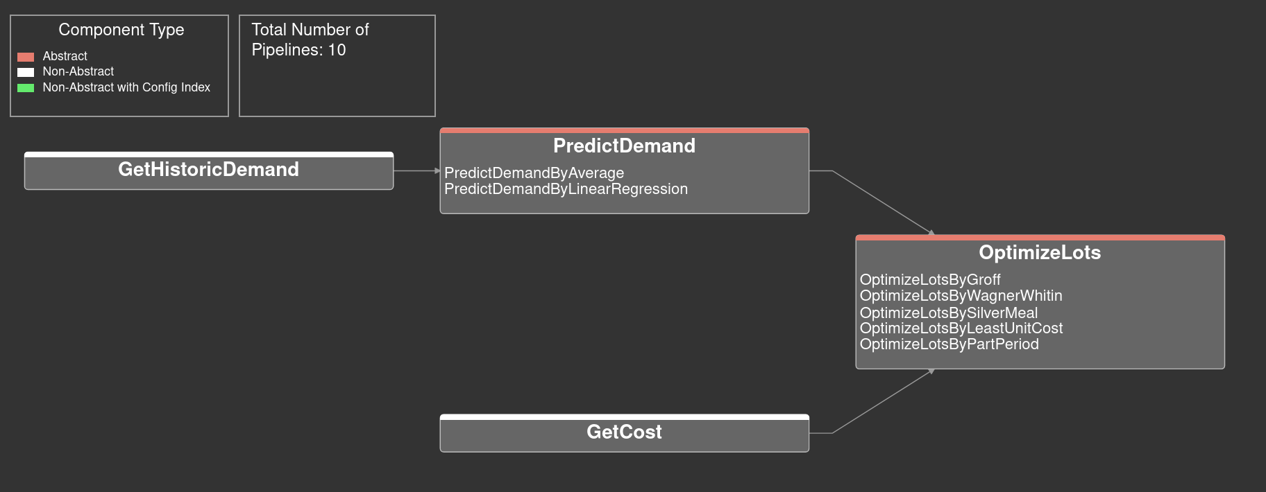Select OptimizeLotsBySilverMeal option
The height and width of the screenshot is (492, 1266).
pyautogui.click(x=948, y=313)
